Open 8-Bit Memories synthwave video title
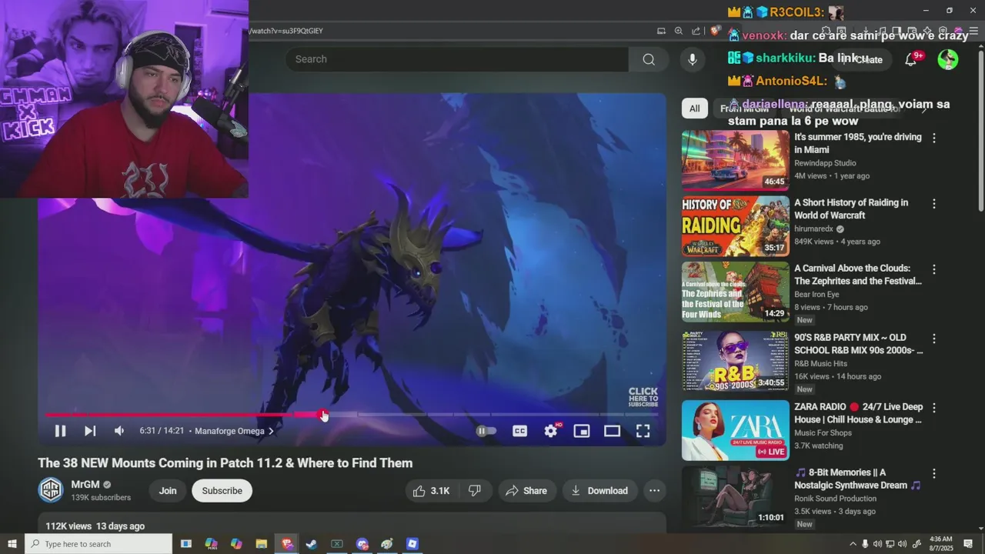Viewport: 985px width, 554px height. pyautogui.click(x=858, y=479)
